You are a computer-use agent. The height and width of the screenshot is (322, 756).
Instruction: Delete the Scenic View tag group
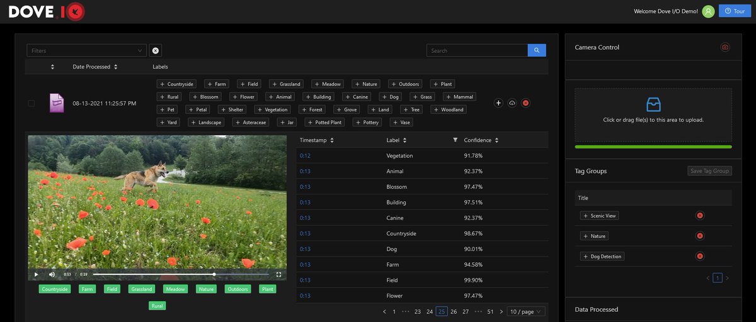699,216
